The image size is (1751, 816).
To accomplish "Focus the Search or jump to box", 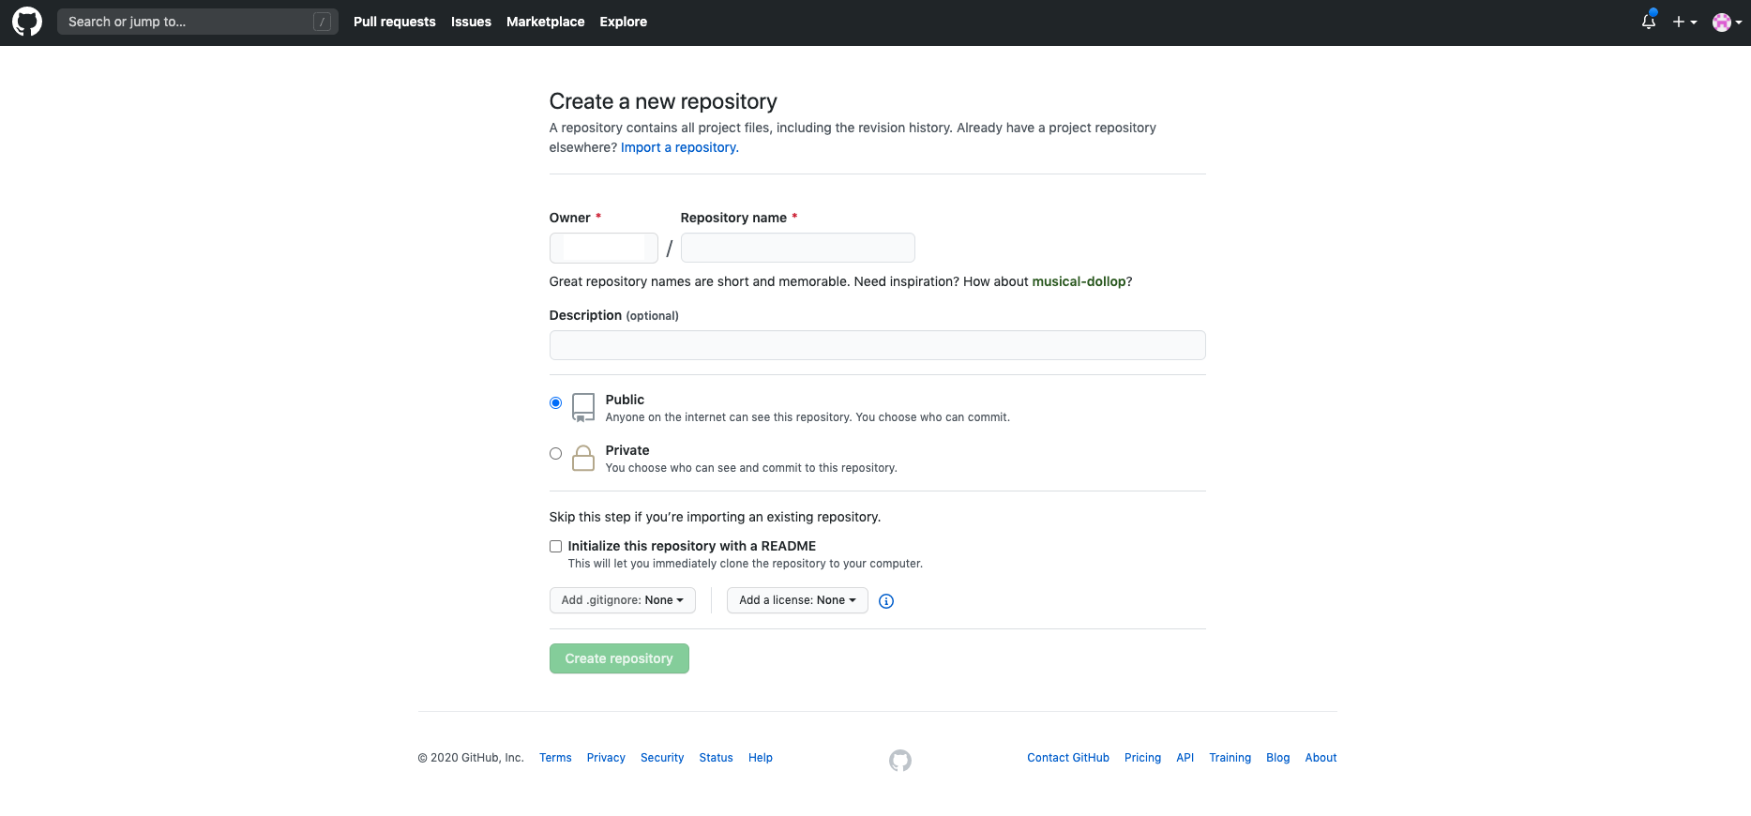I will coord(197,22).
